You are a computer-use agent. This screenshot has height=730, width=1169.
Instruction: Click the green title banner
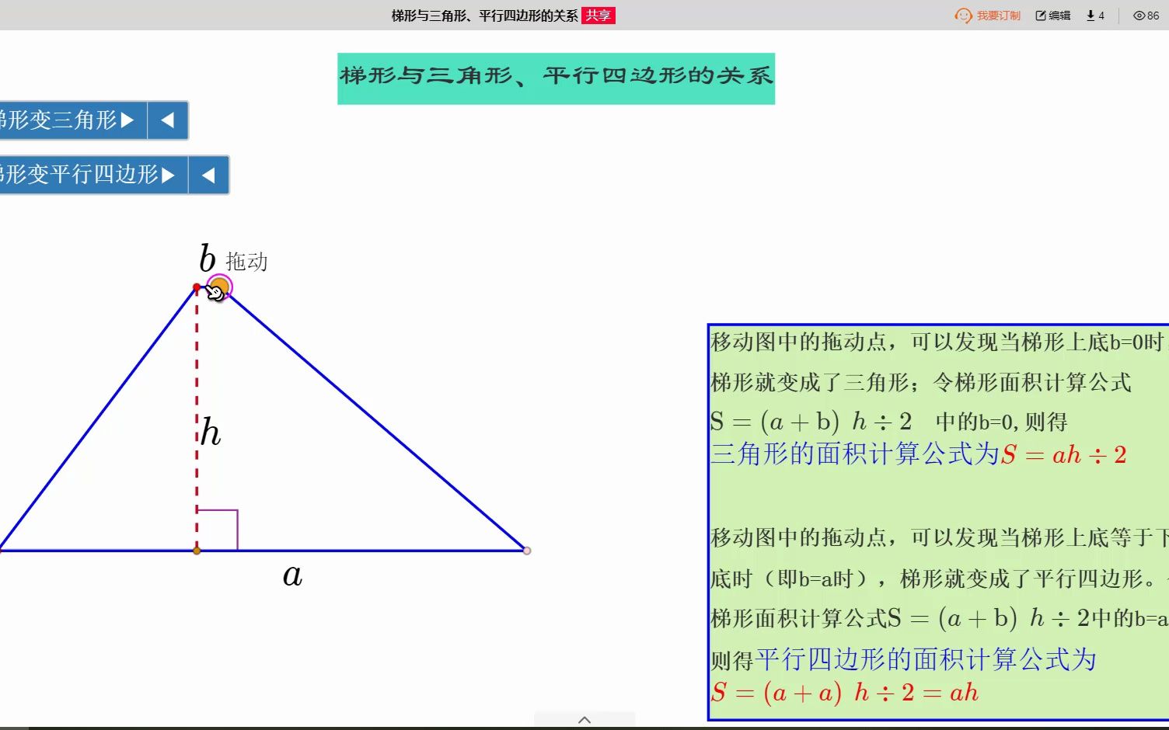(556, 78)
